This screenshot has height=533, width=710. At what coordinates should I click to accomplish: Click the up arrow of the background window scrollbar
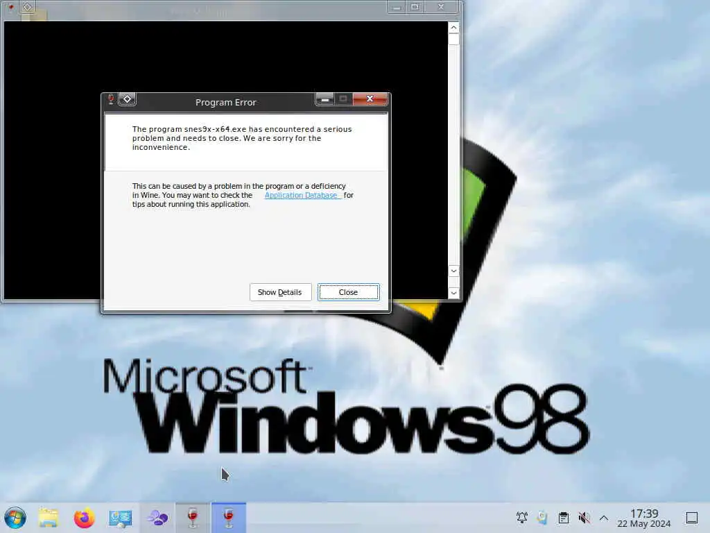coord(453,28)
